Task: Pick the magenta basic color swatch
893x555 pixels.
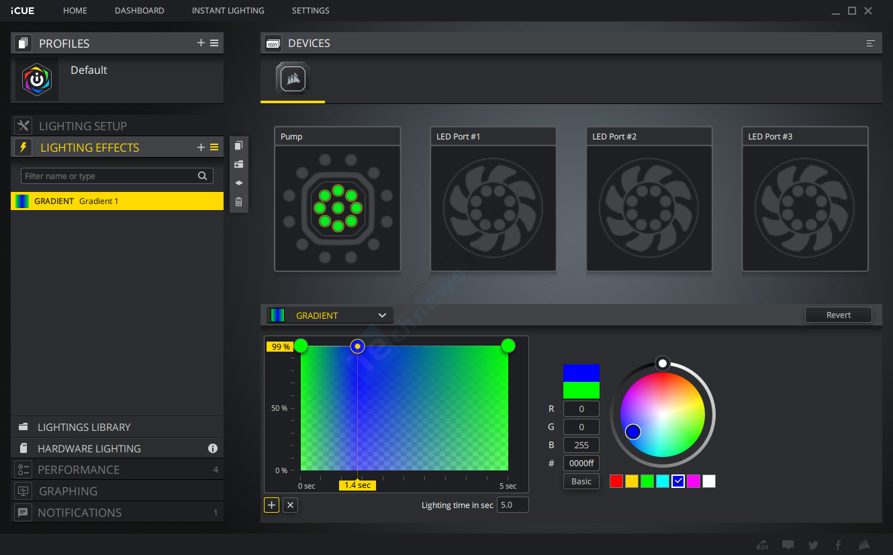Action: click(x=694, y=481)
